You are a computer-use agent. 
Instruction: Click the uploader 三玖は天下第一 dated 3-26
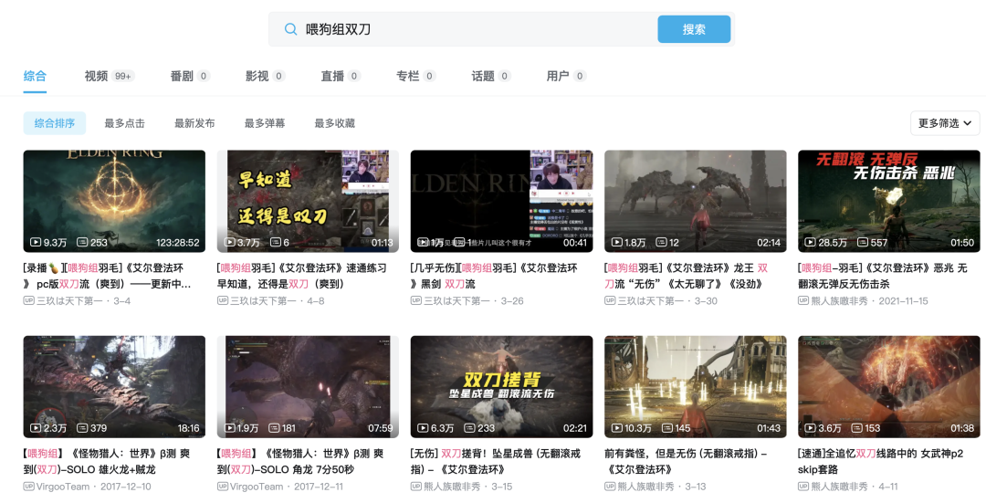456,300
